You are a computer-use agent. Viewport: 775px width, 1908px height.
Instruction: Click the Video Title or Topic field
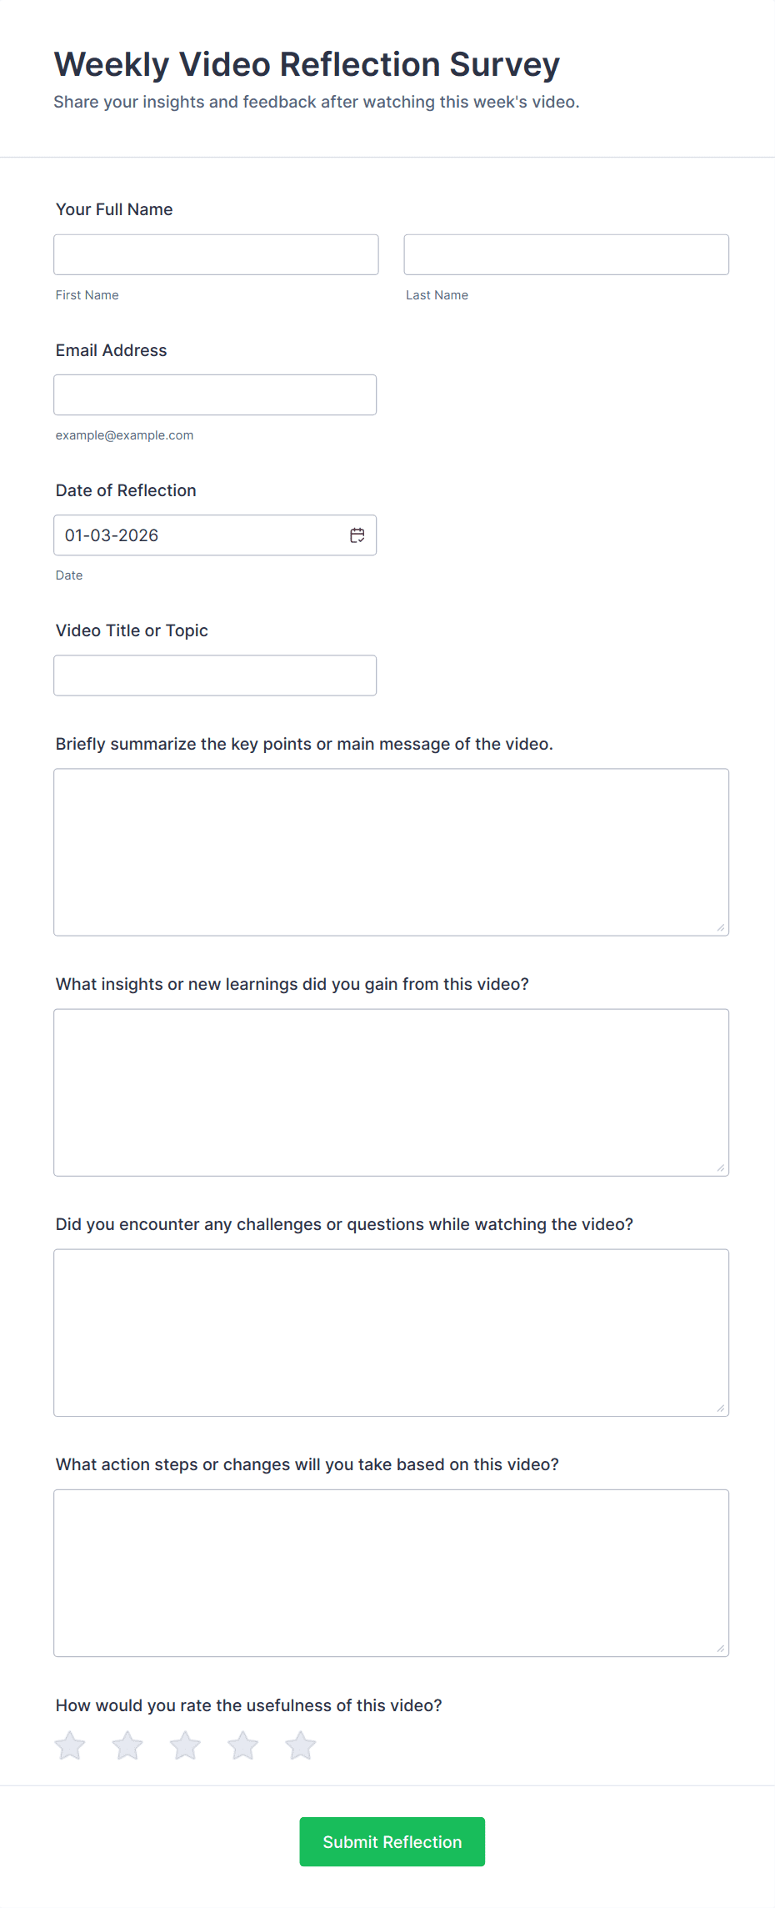pyautogui.click(x=215, y=675)
